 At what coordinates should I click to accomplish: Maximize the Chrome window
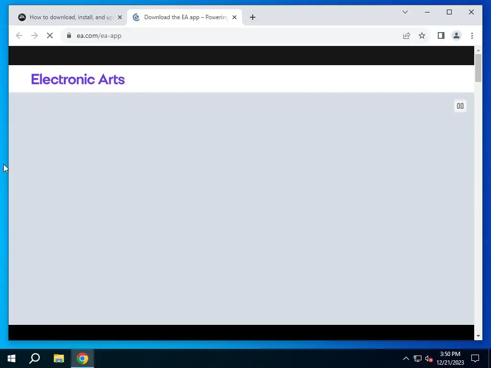point(449,12)
